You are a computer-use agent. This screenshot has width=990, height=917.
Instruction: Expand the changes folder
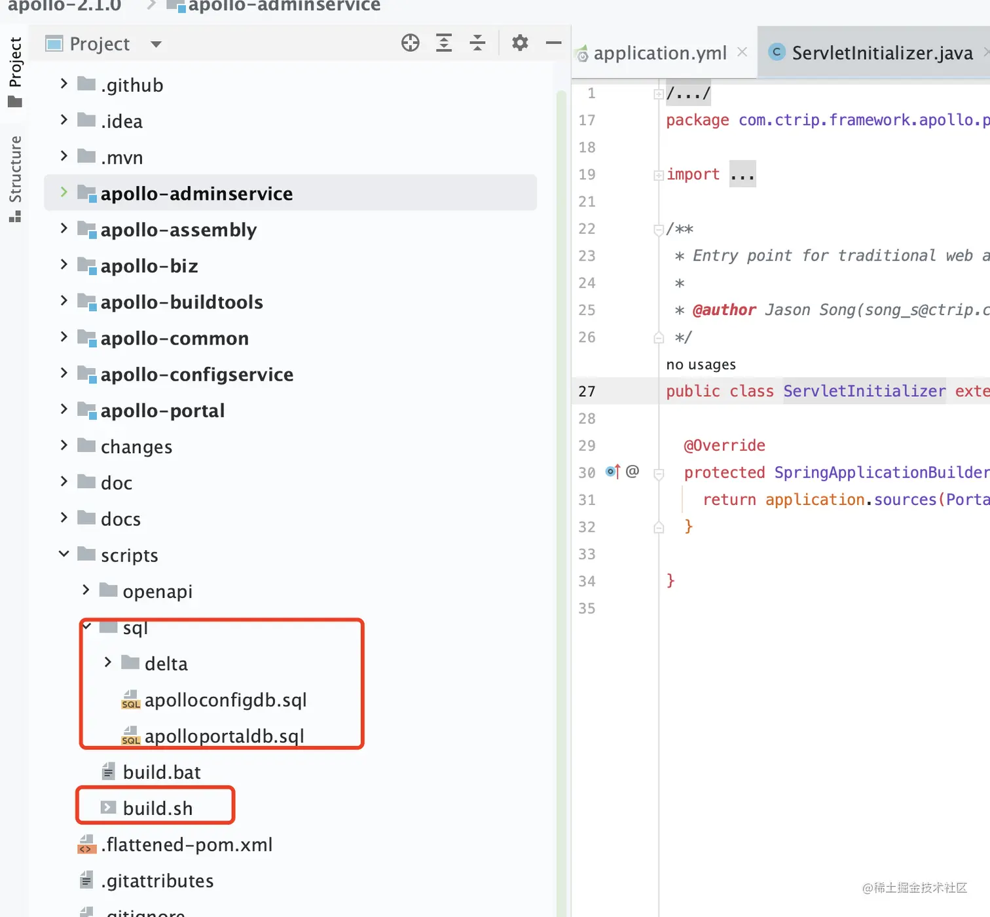click(x=64, y=445)
